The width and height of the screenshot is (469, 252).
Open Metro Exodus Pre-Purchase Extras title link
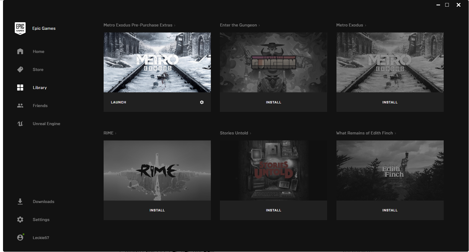click(x=138, y=25)
